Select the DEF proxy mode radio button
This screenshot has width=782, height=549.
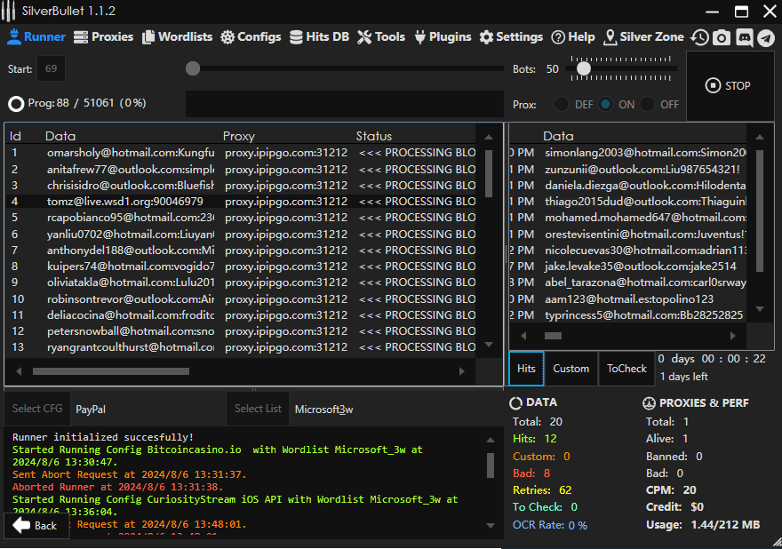[562, 104]
